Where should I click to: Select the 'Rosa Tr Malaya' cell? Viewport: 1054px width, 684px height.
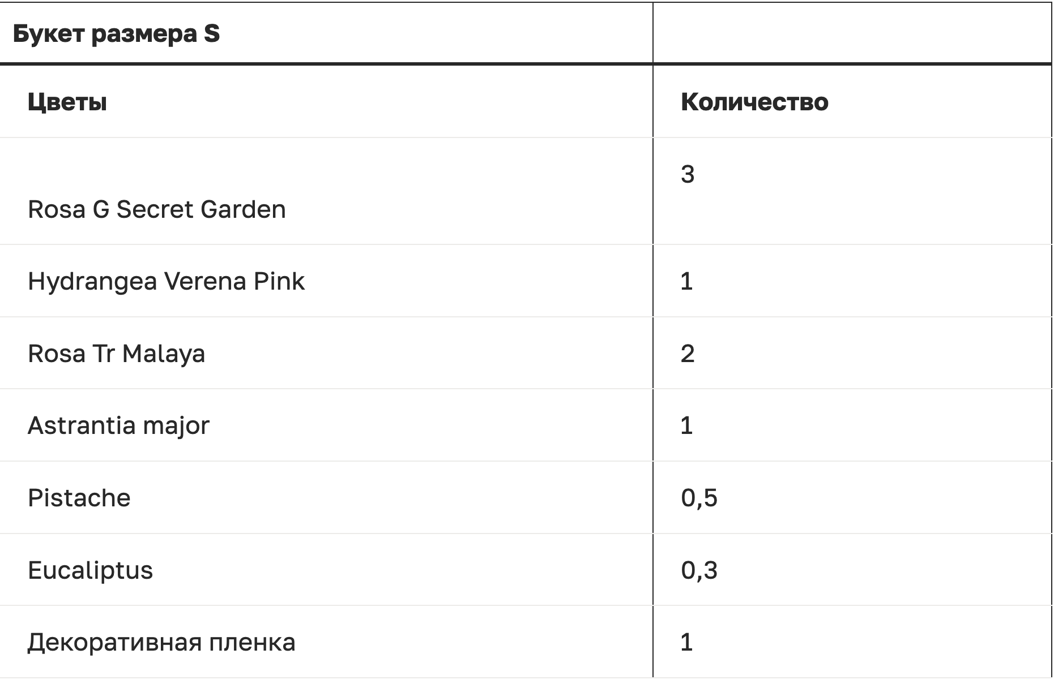116,354
